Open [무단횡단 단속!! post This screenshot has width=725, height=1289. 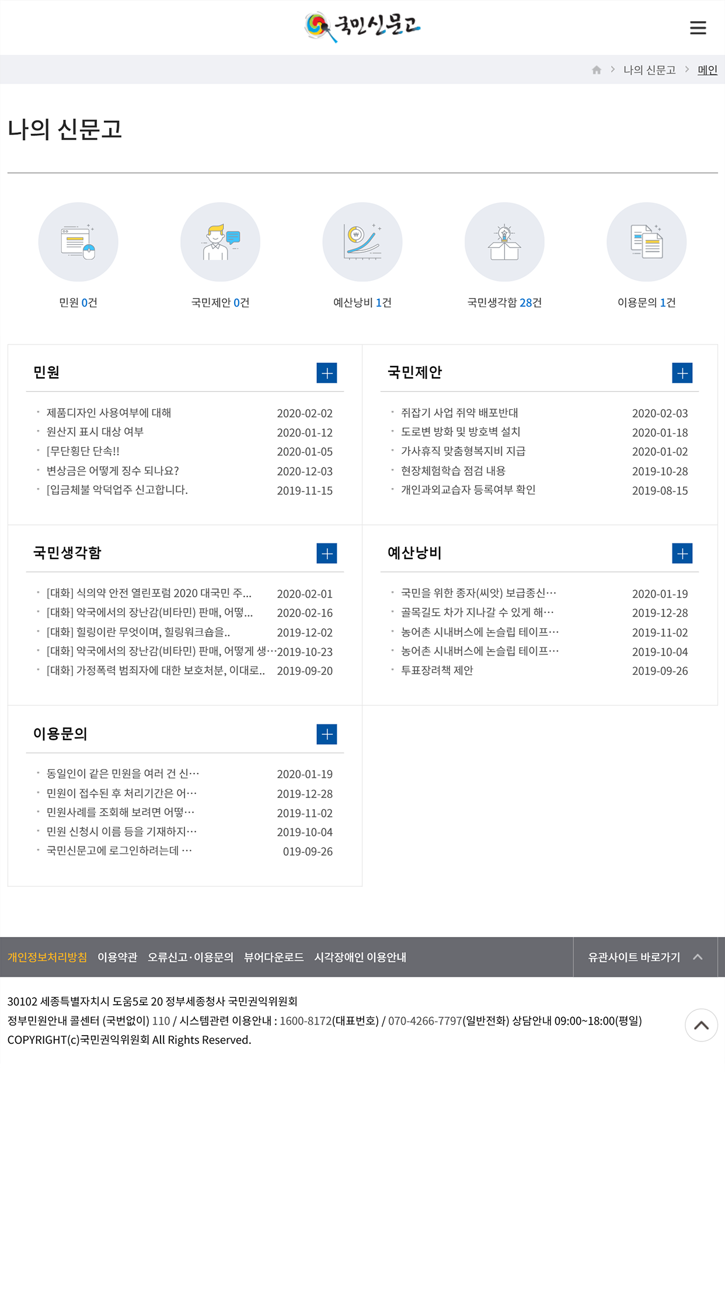click(83, 451)
